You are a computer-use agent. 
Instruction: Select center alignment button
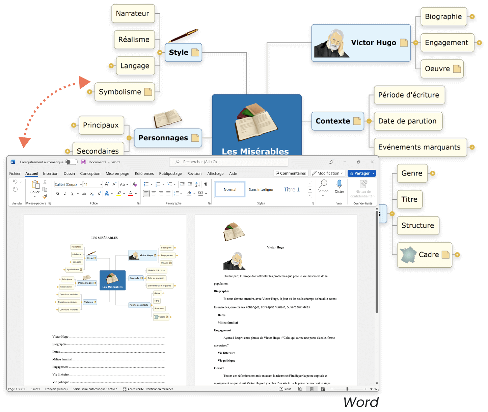pos(154,193)
